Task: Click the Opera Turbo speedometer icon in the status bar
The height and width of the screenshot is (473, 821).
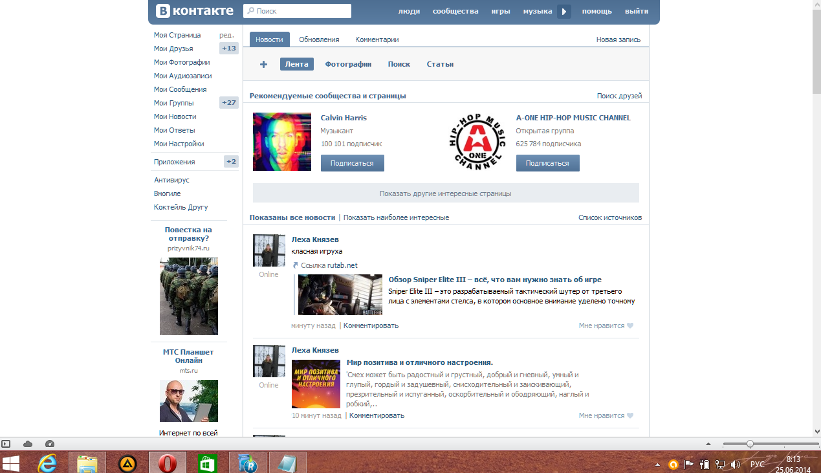Action: pyautogui.click(x=50, y=444)
